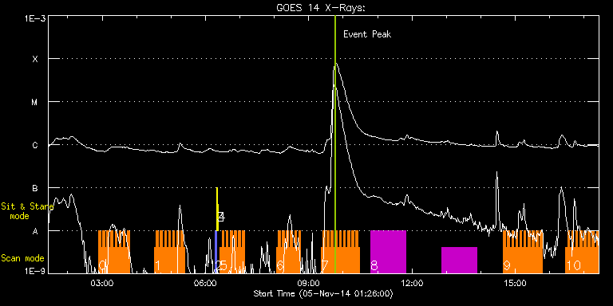613x306 pixels.
Task: Click the "M" flare class axis label
Action: 35,102
